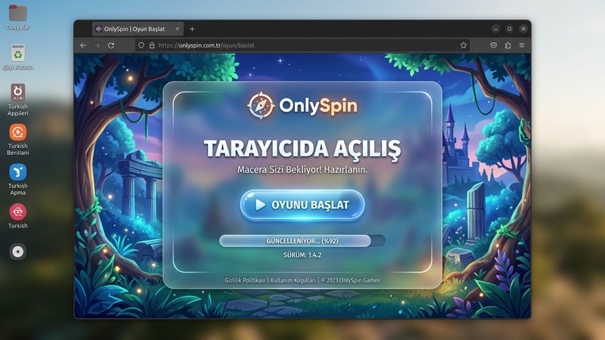605x340 pixels.
Task: Click the OnlySpin compass logo
Action: (261, 105)
